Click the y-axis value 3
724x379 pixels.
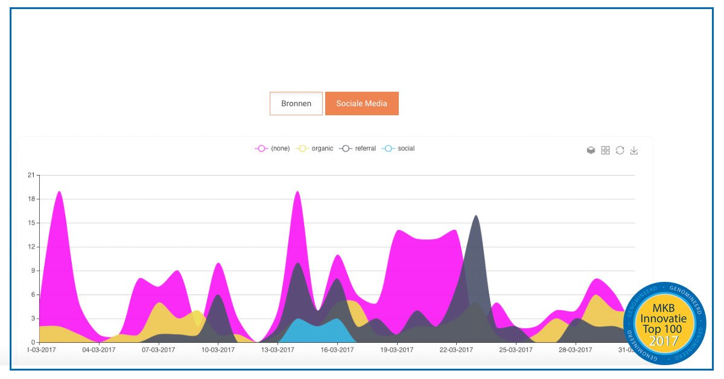point(33,319)
